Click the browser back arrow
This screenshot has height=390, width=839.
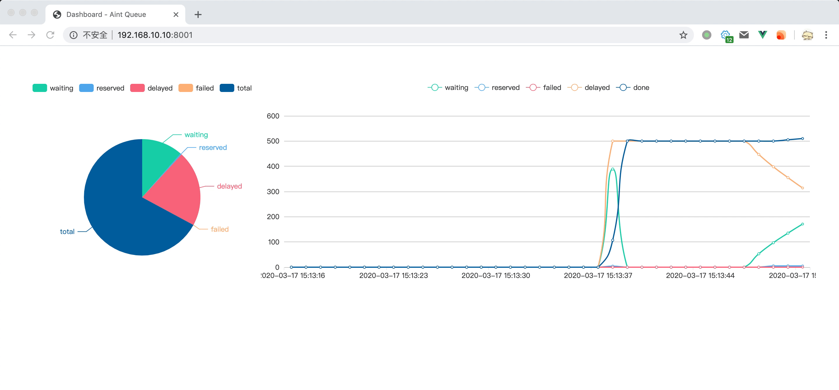13,35
